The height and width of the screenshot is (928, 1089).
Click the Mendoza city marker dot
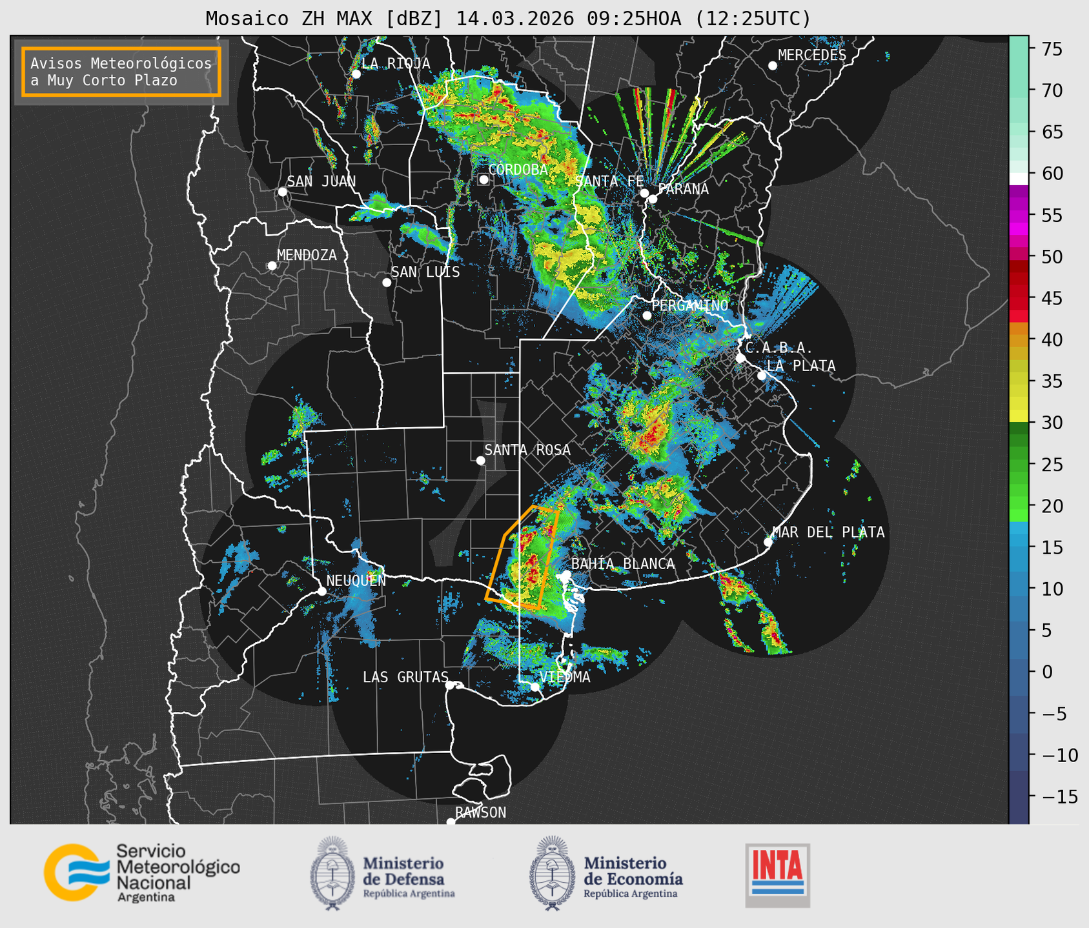tap(272, 266)
